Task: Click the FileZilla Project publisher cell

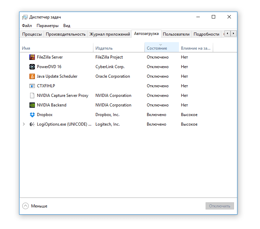Action: (x=109, y=57)
